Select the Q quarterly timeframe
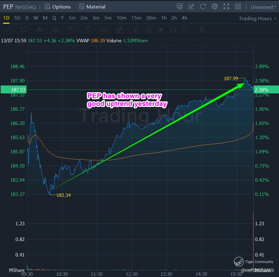Screen dimensions: 279x277 pyautogui.click(x=54, y=18)
